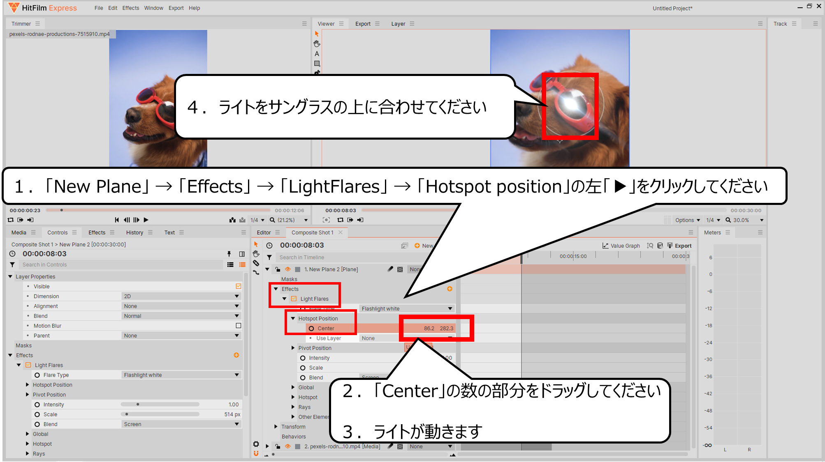Expand the Transform group in timeline
This screenshot has width=825, height=462.
tap(276, 427)
